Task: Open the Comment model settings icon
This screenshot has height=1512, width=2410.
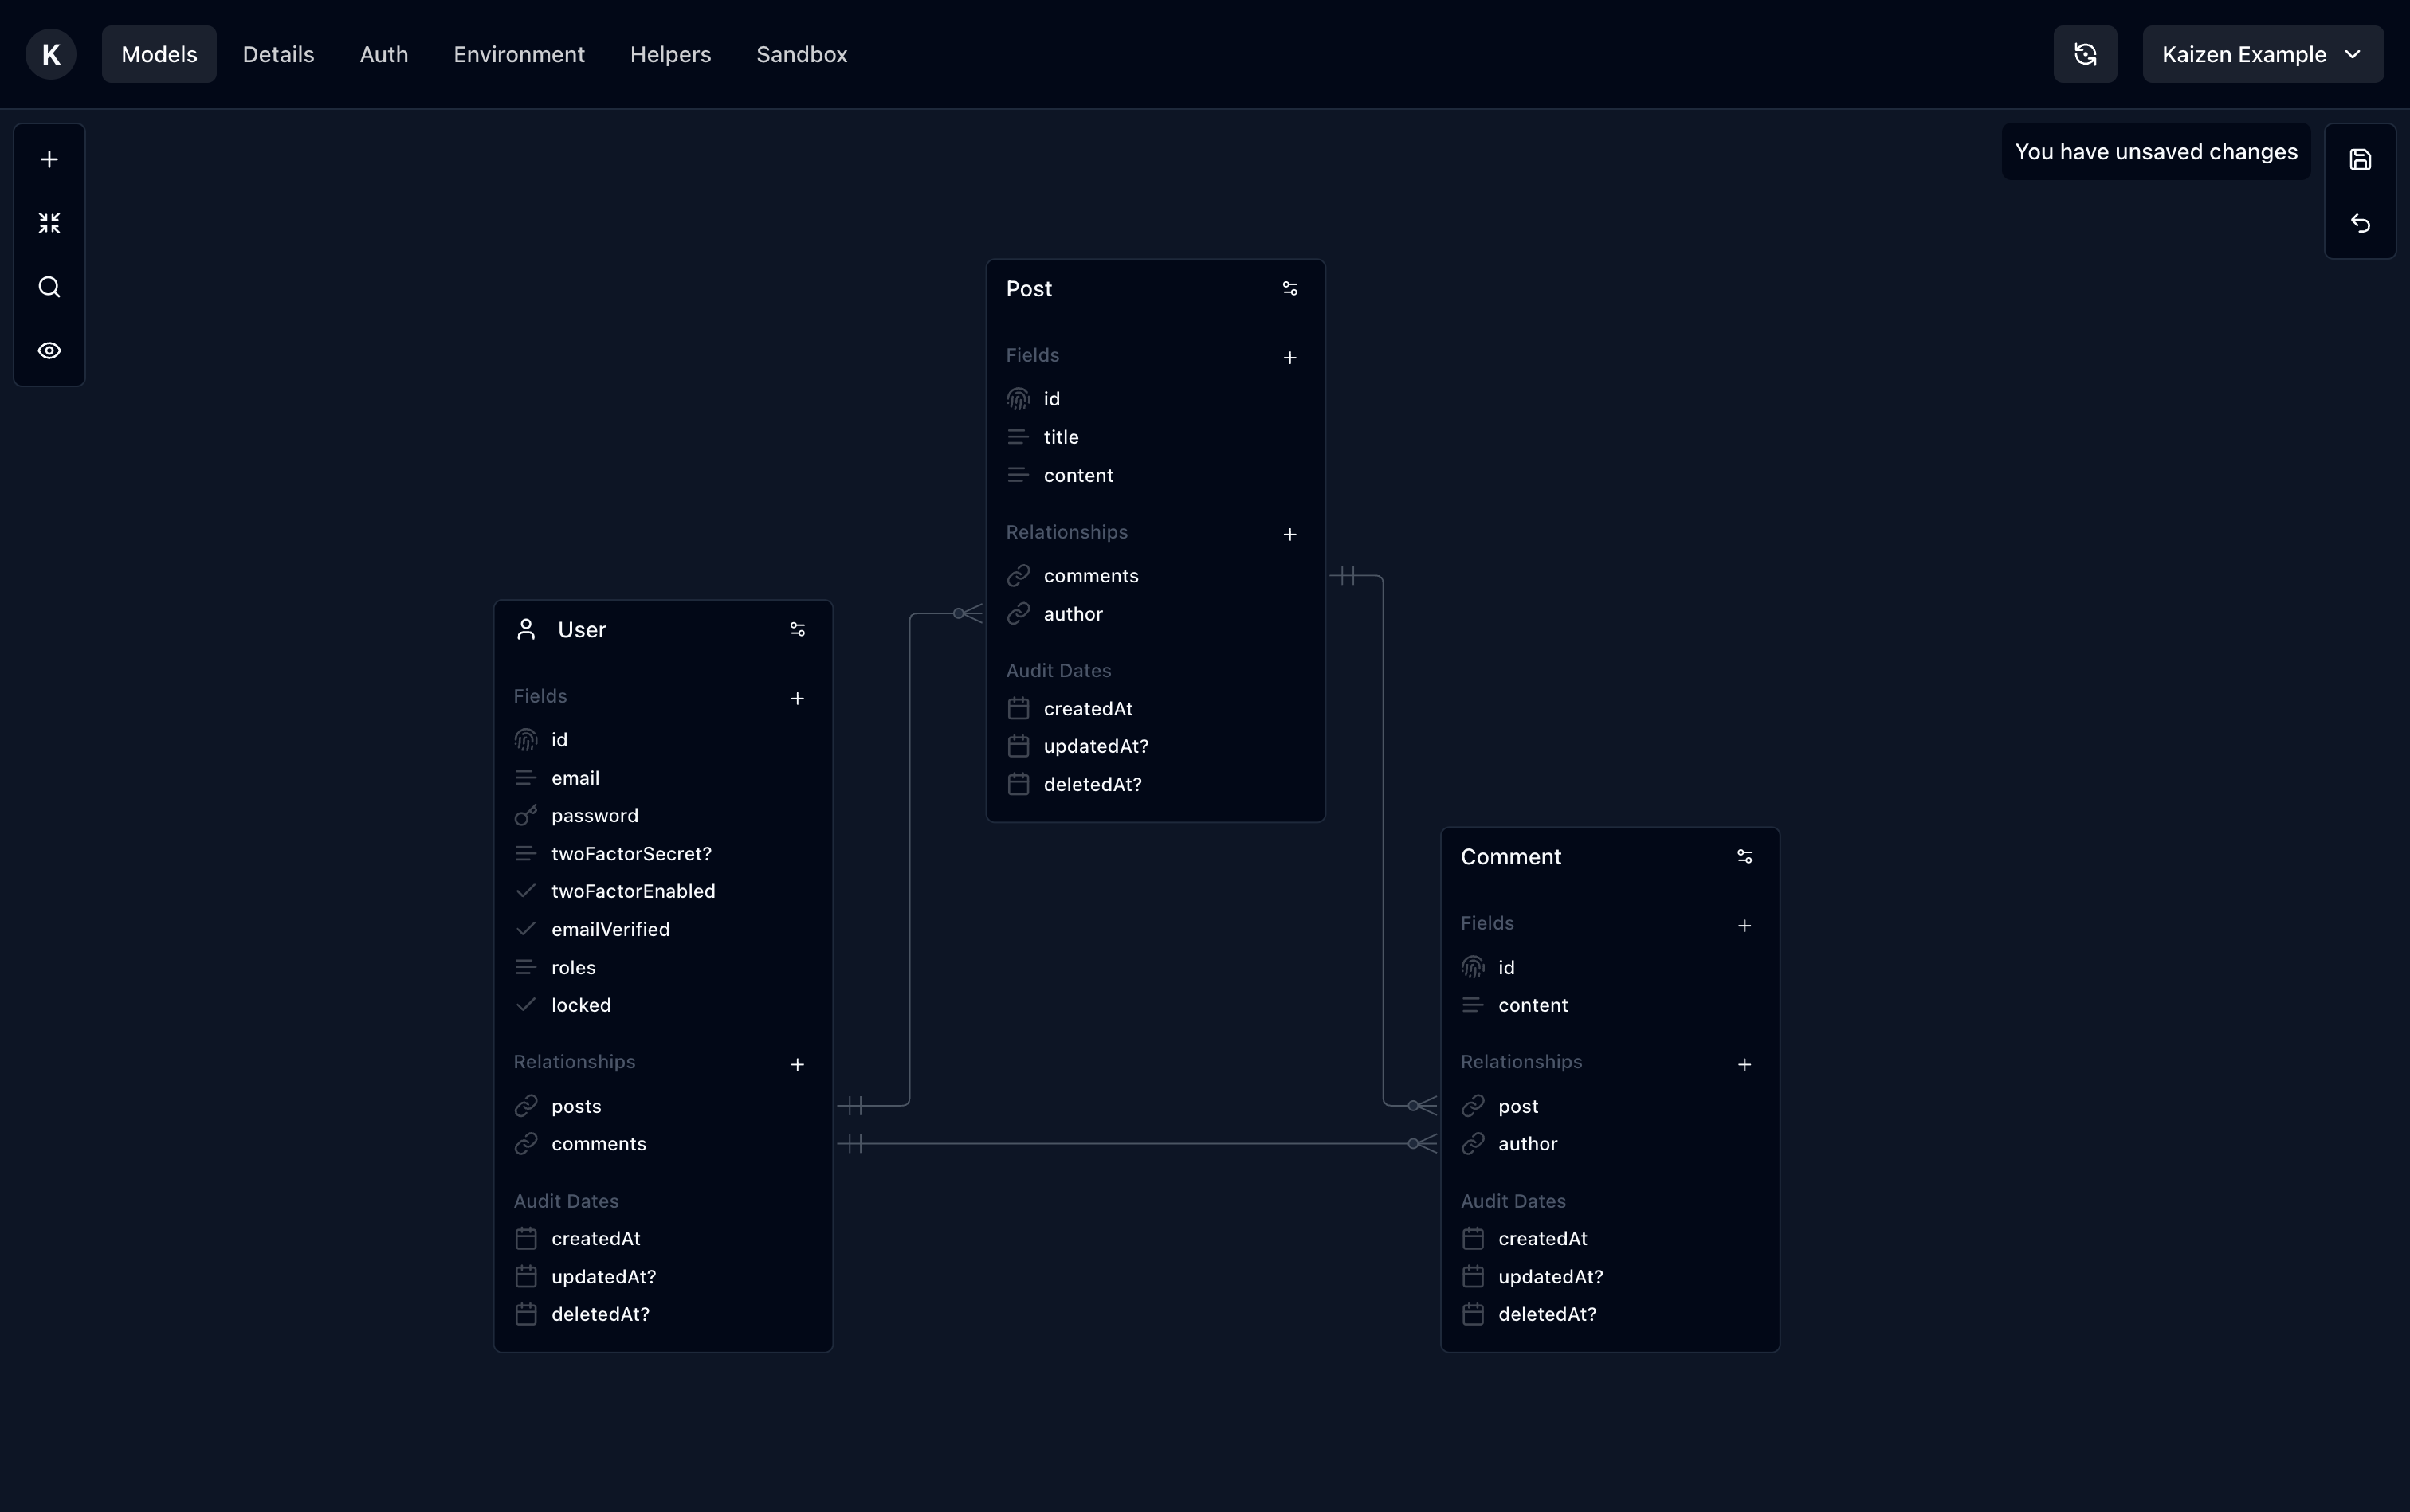Action: coord(1745,856)
